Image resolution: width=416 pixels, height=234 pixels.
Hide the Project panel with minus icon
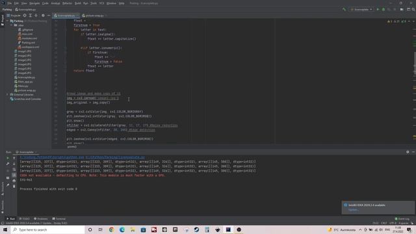coord(49,16)
